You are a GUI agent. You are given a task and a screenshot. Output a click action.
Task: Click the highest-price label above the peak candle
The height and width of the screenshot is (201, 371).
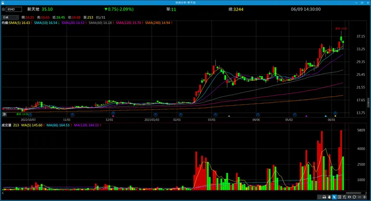coord(341,29)
